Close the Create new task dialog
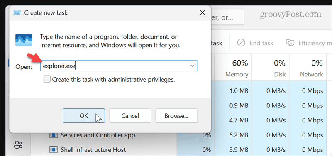This screenshot has height=156, width=332. pyautogui.click(x=203, y=13)
